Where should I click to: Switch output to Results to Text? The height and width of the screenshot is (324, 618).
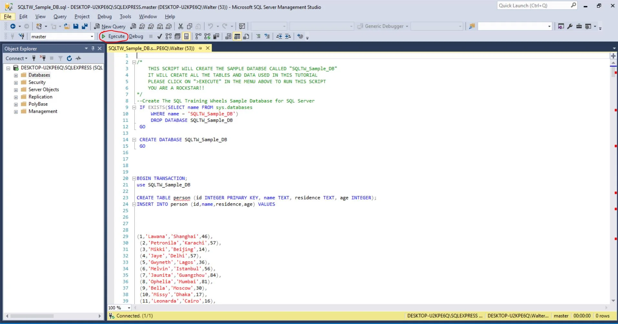click(x=228, y=36)
